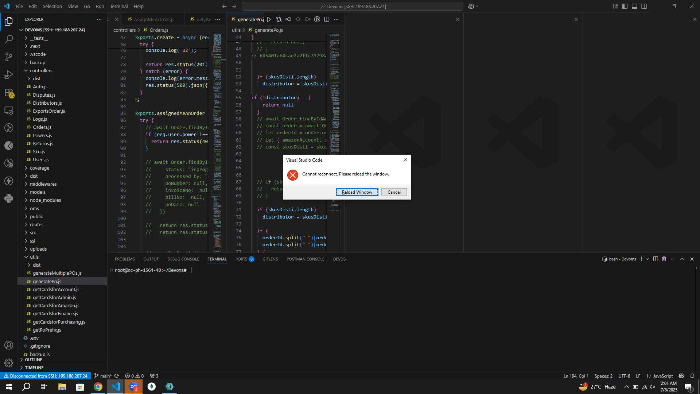Open Python icon in activity bar
700x394 pixels.
tap(9, 199)
